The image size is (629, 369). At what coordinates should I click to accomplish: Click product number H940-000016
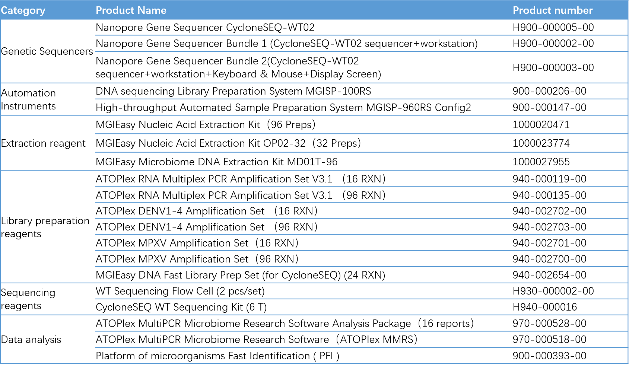tap(545, 307)
